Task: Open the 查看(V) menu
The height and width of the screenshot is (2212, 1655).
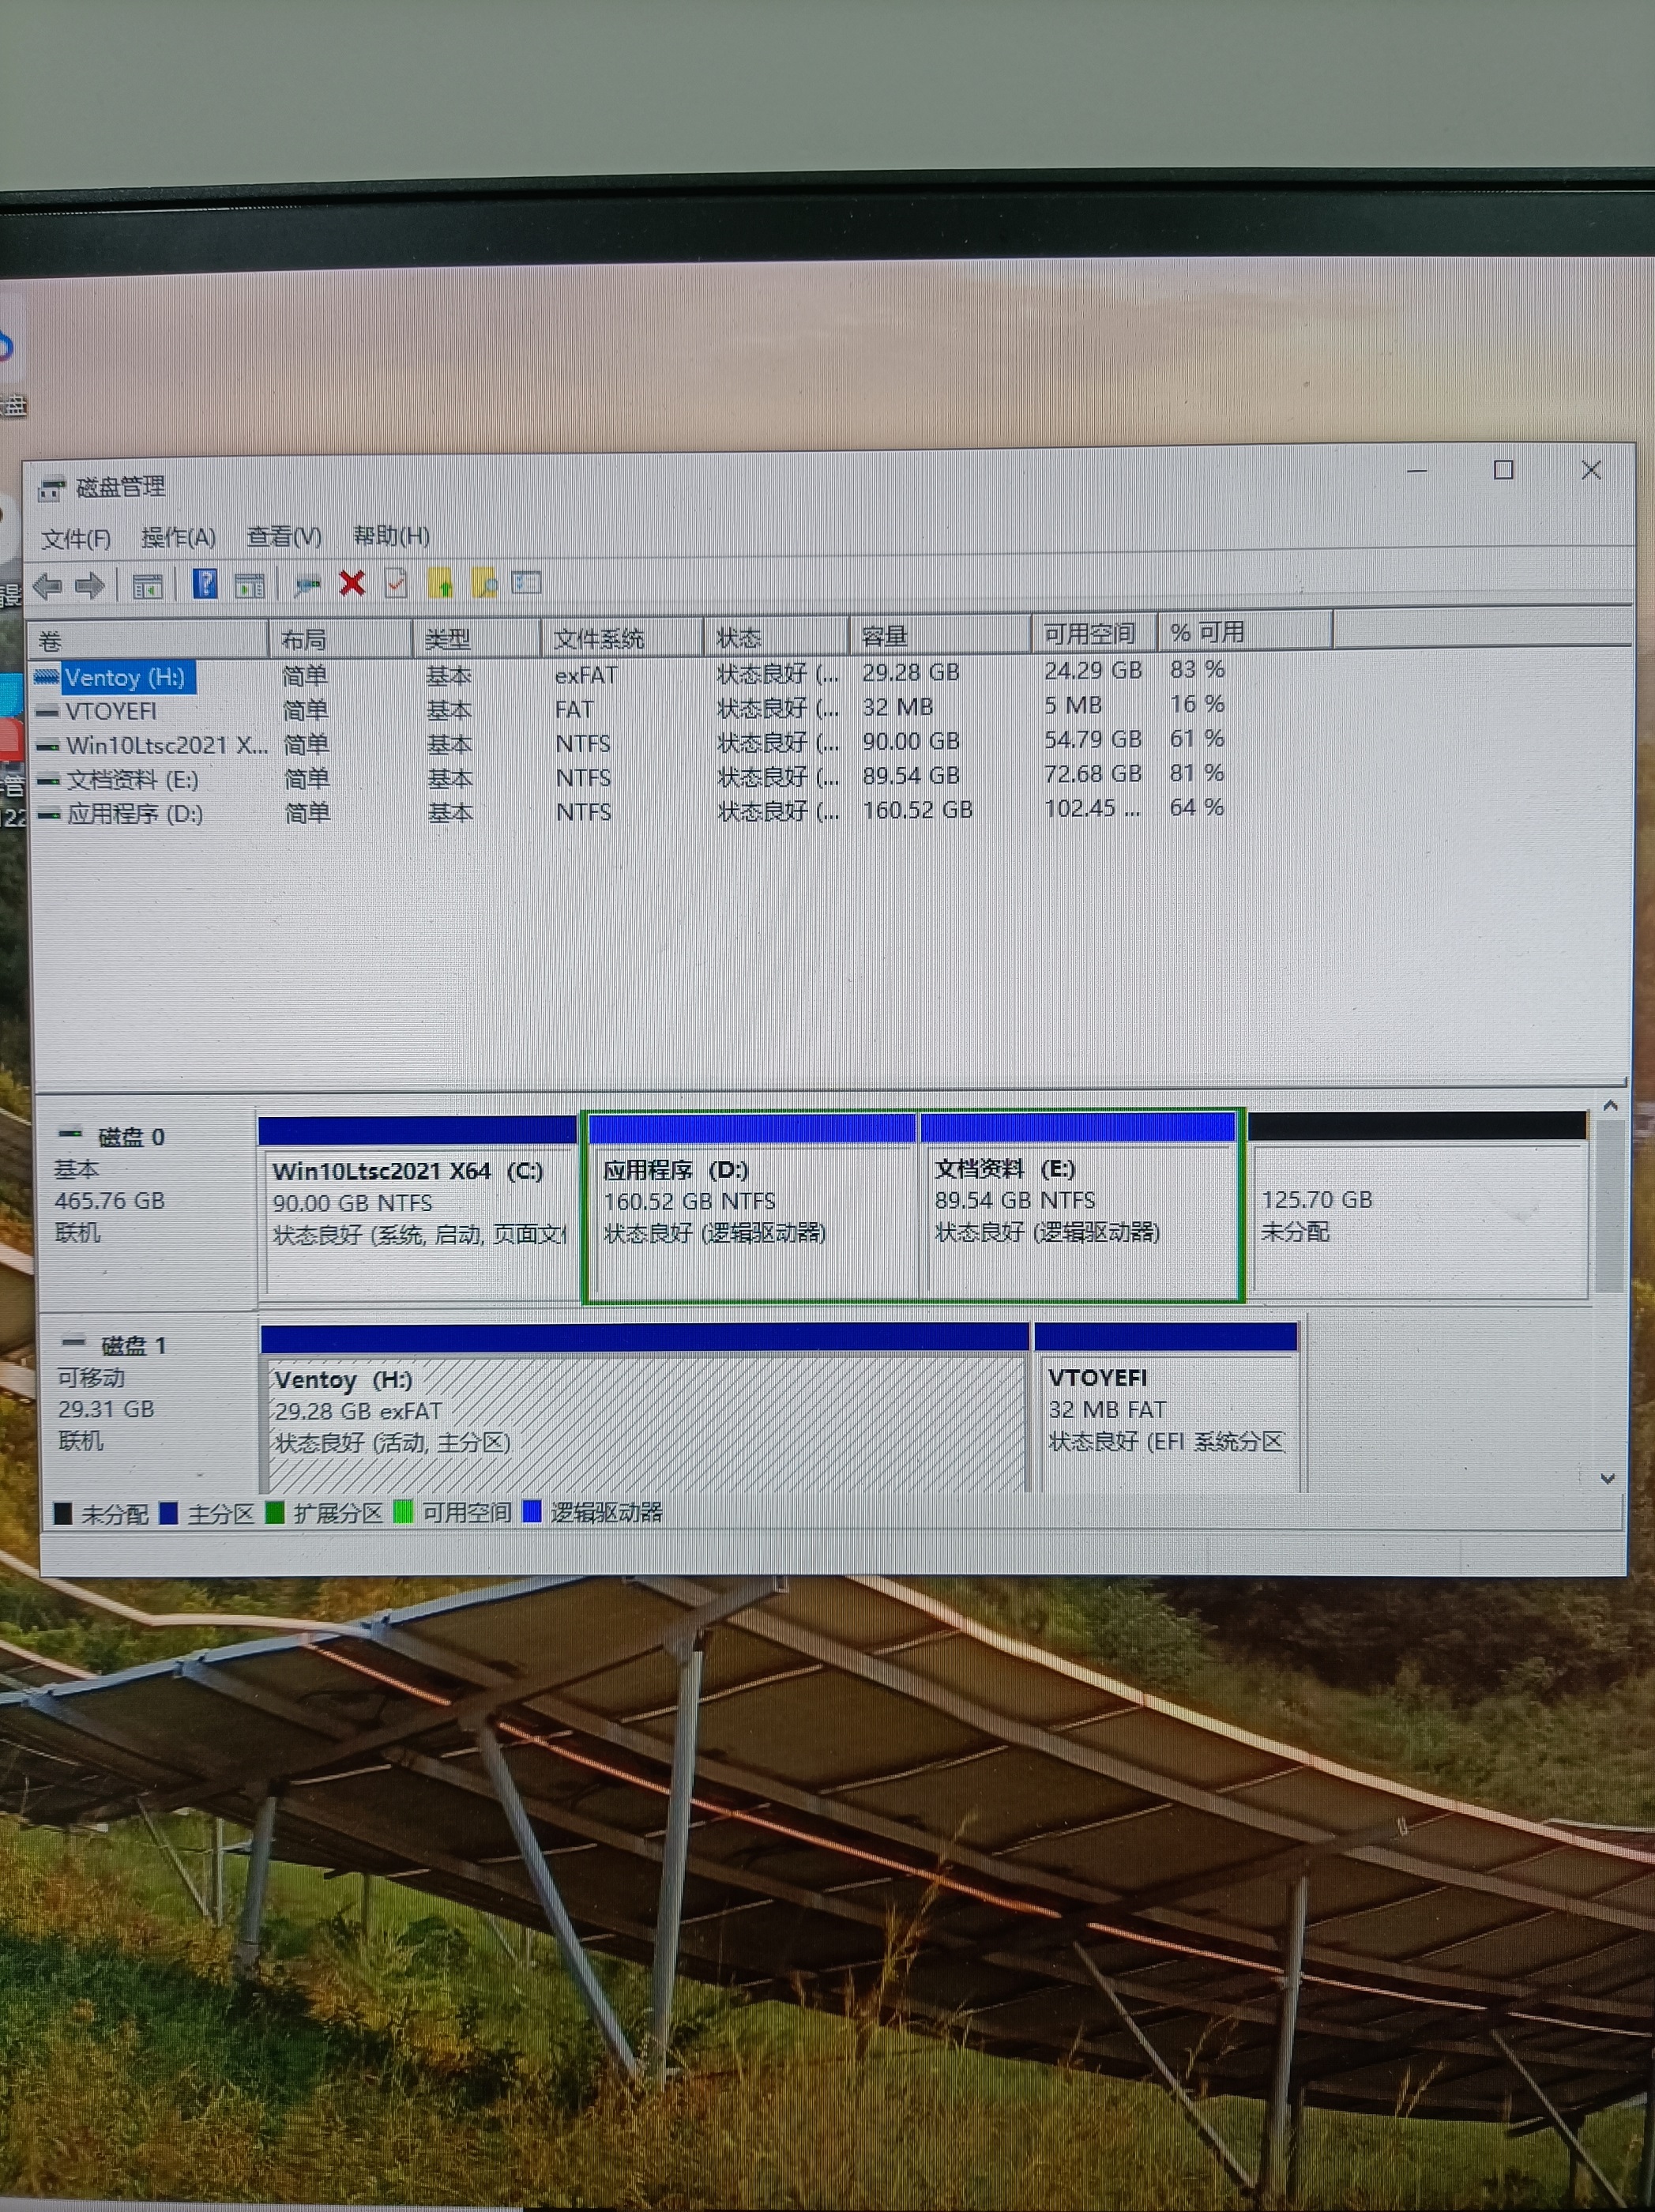Action: (284, 537)
